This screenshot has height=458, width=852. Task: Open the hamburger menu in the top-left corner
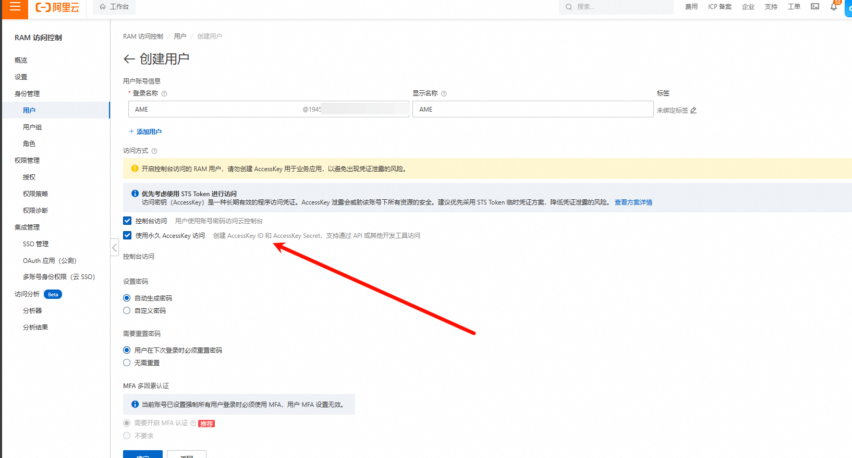coord(15,7)
